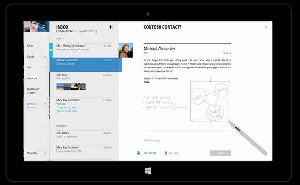Open the user profile picture
300x185 pixels.
point(31,27)
